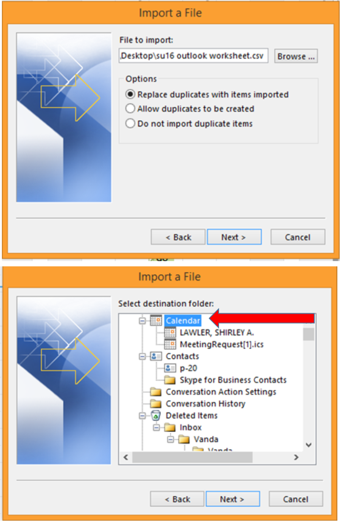This screenshot has width=340, height=521.
Task: Click the horizontal scrollbar right arrow
Action: (297, 457)
